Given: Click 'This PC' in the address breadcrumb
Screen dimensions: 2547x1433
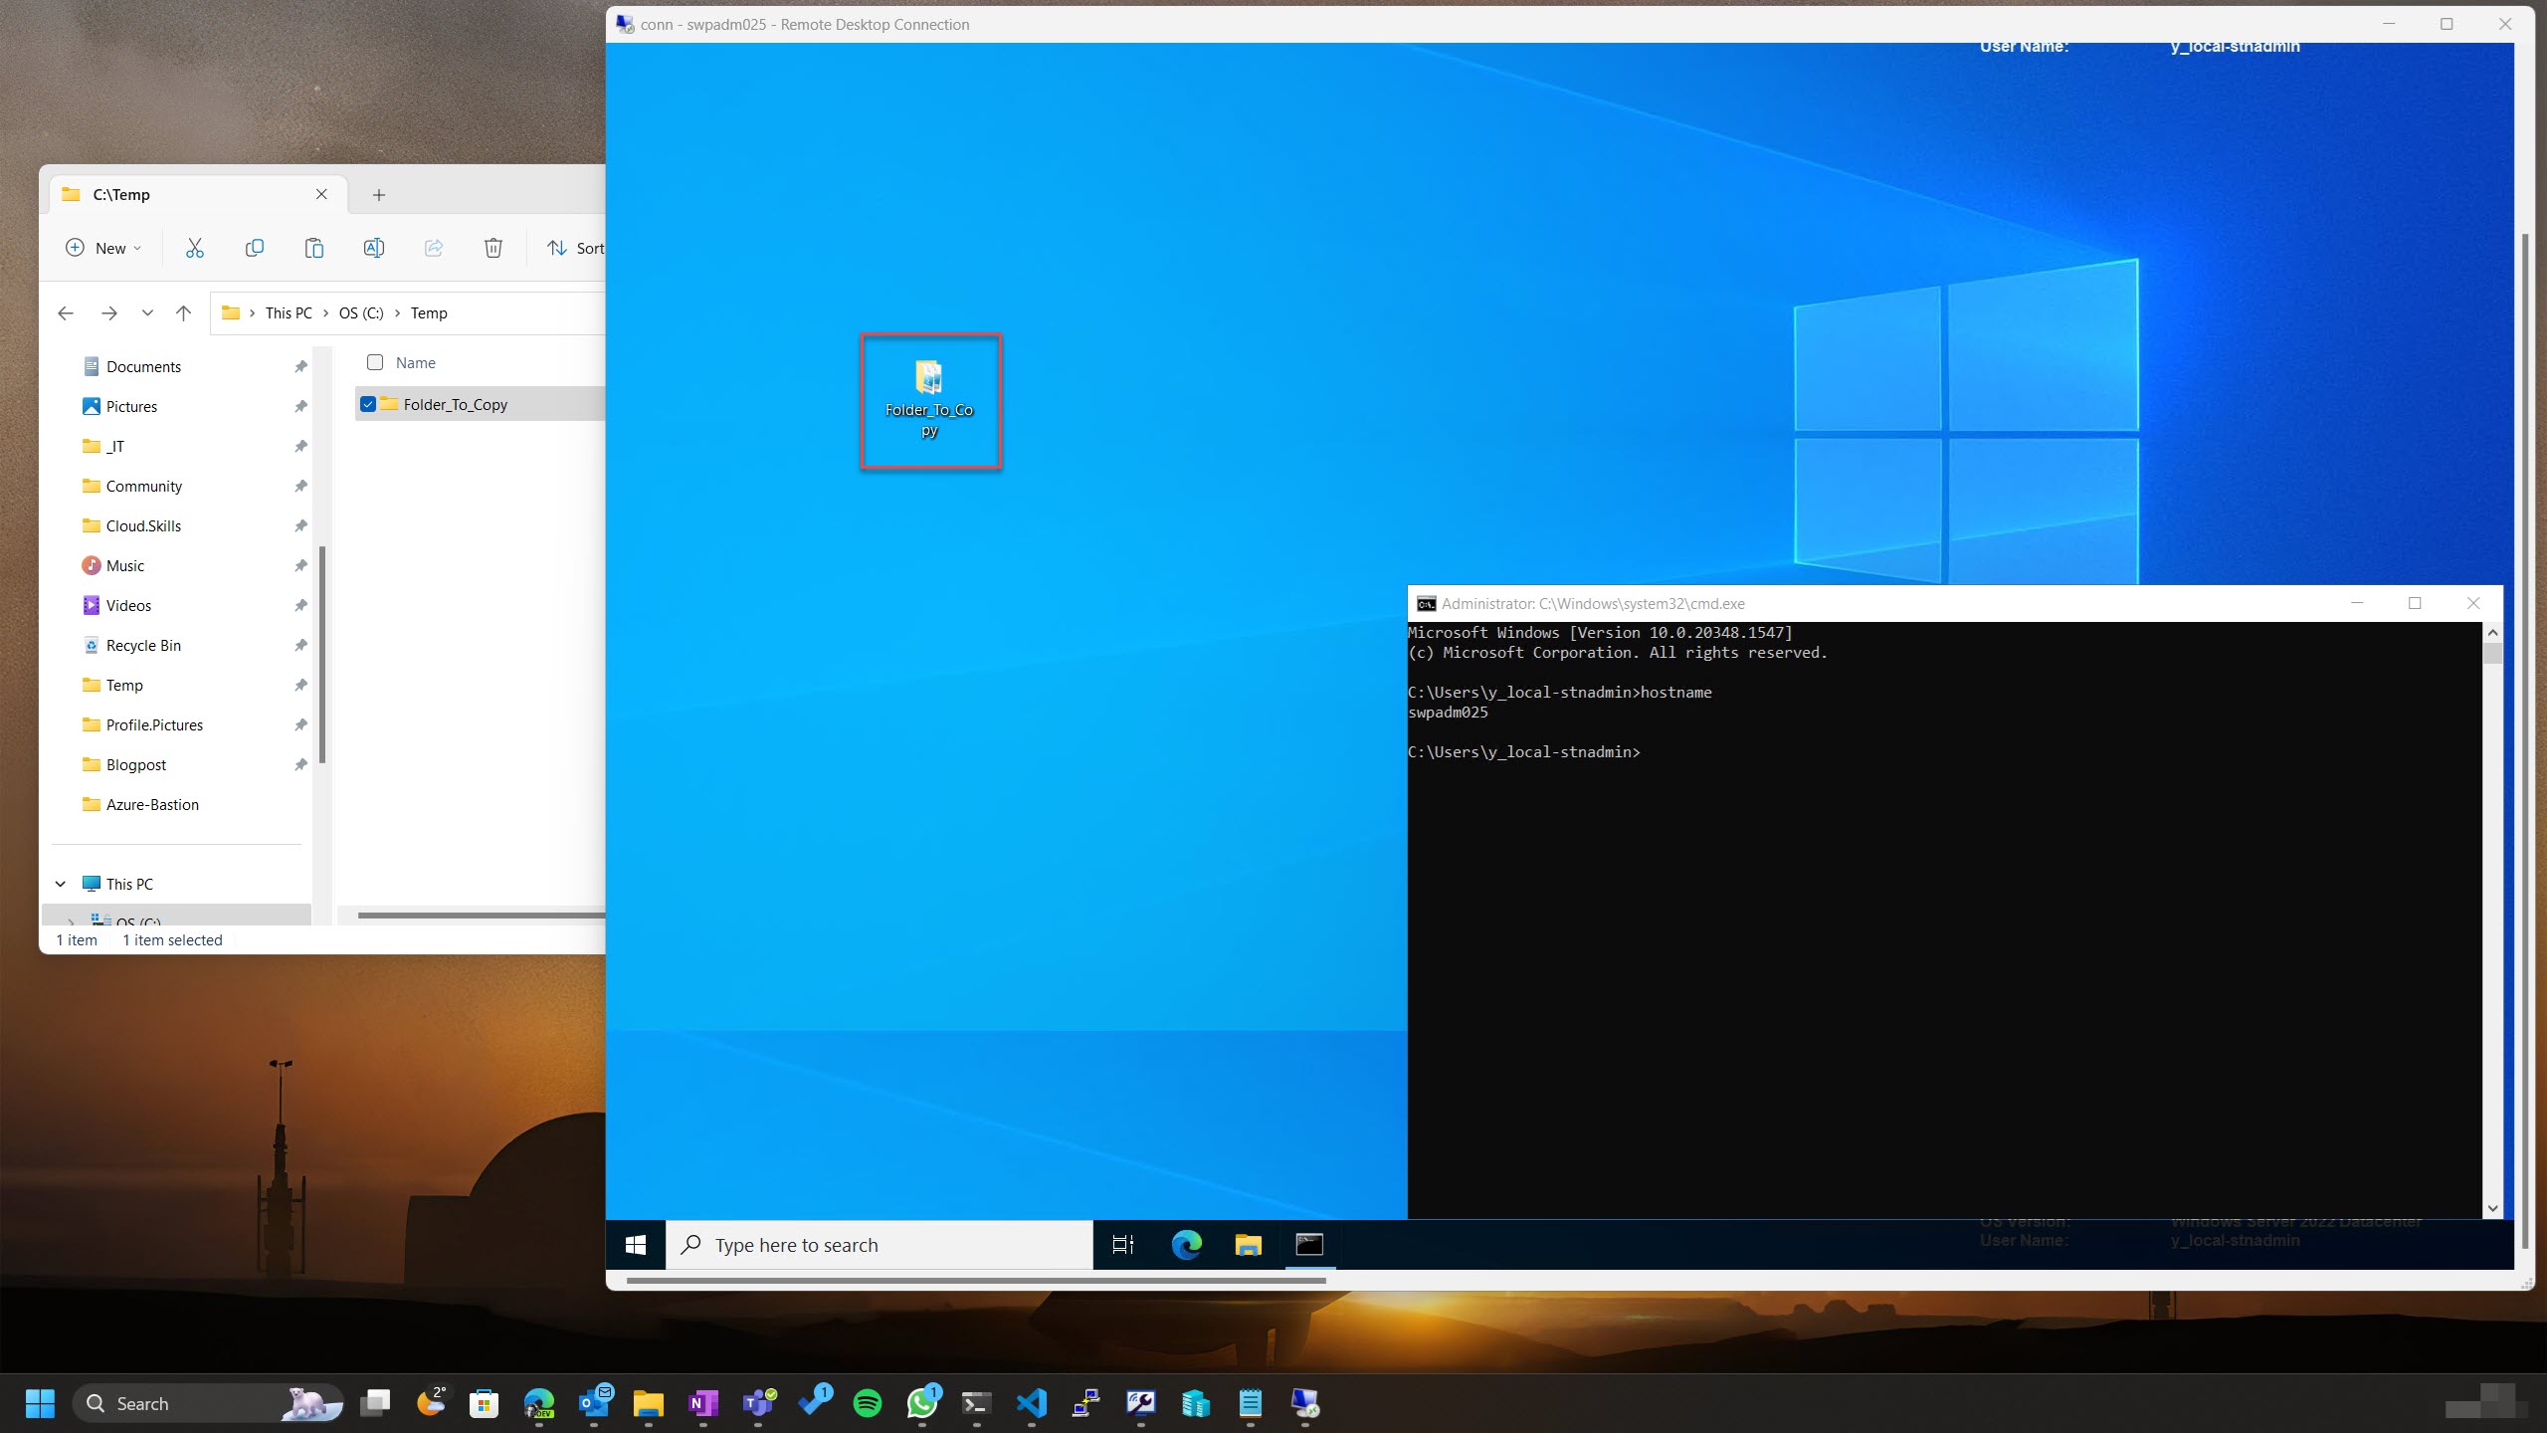Looking at the screenshot, I should click(289, 312).
